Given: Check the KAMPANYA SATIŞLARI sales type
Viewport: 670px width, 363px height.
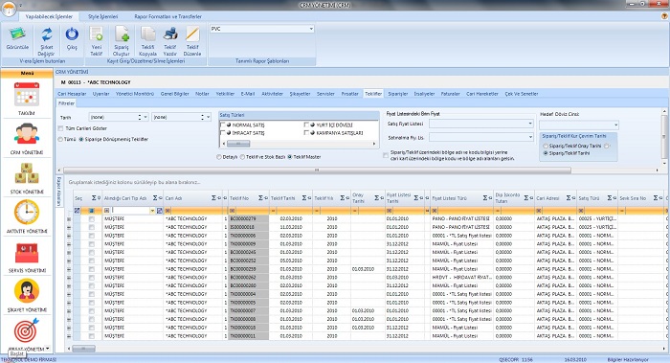Looking at the screenshot, I should pyautogui.click(x=306, y=133).
